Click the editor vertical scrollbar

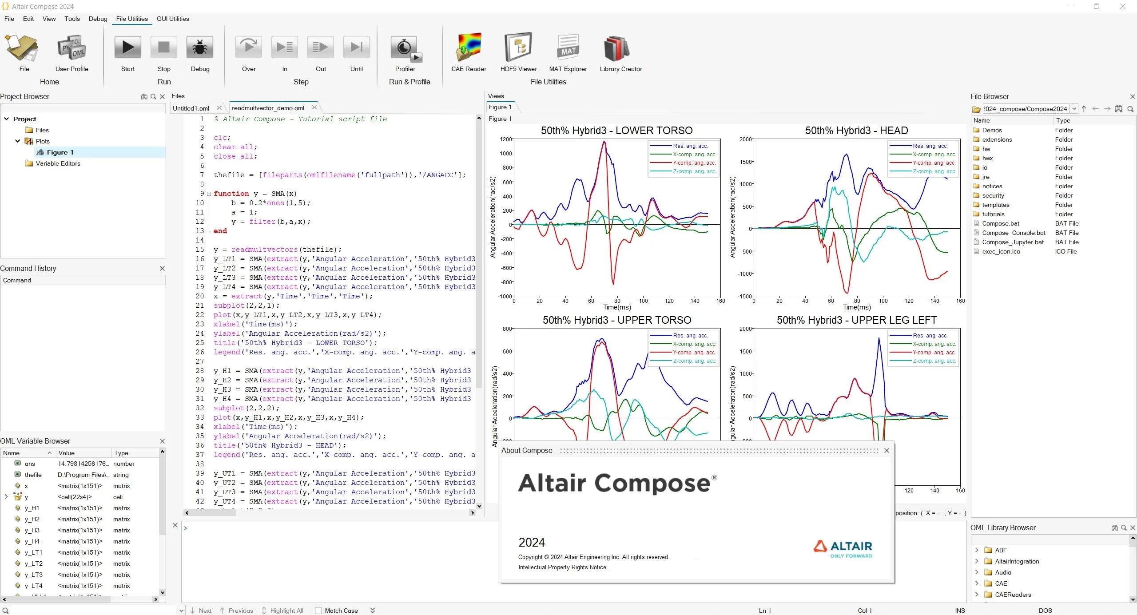click(x=479, y=255)
